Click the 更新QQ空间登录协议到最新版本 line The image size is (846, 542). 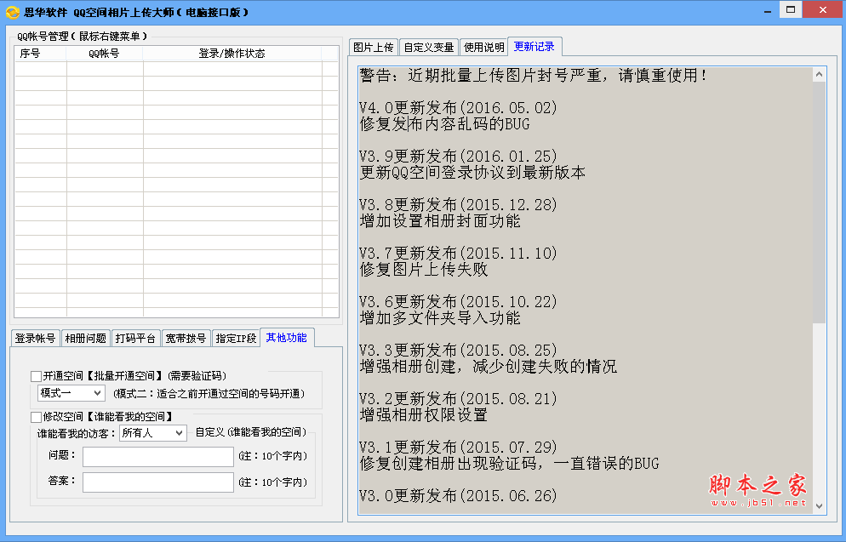coord(472,173)
